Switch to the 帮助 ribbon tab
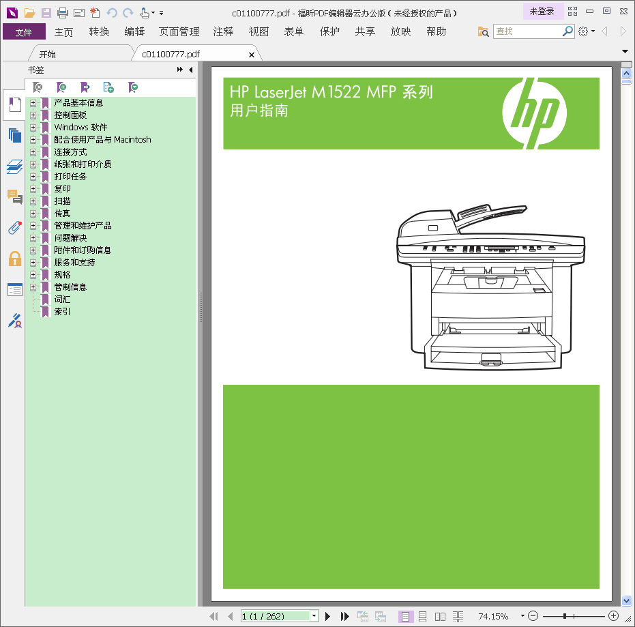 pos(436,31)
